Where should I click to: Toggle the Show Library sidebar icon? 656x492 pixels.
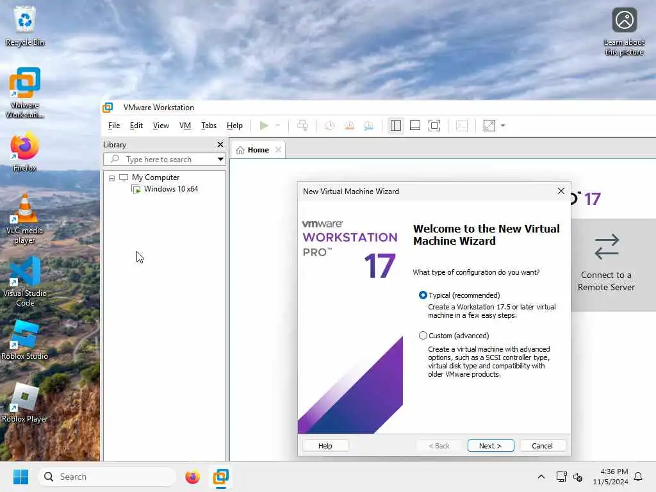pos(395,126)
